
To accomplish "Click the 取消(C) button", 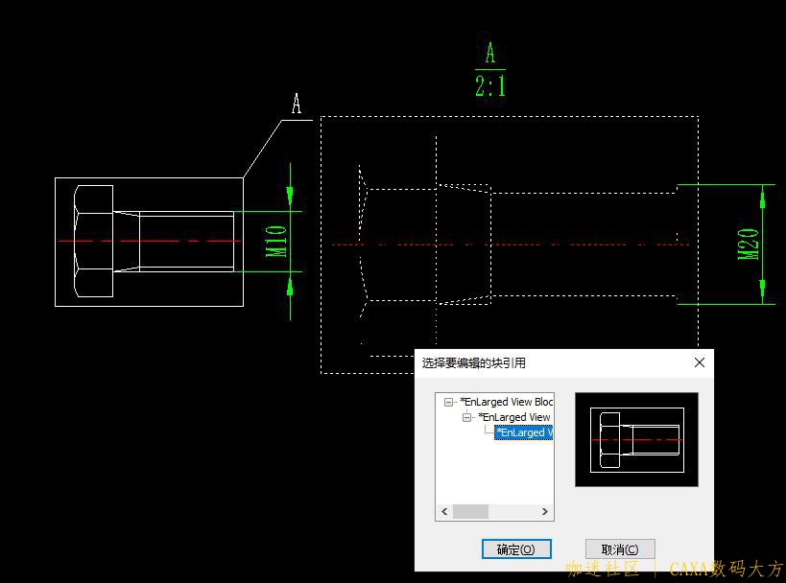I will [619, 548].
